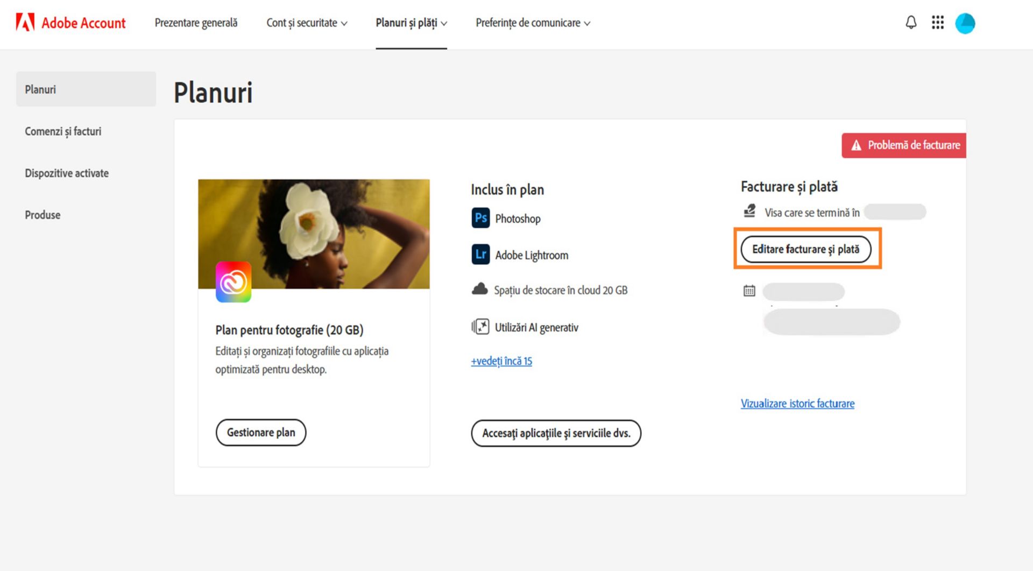Click the Visa credit card icon
The image size is (1033, 571).
749,211
